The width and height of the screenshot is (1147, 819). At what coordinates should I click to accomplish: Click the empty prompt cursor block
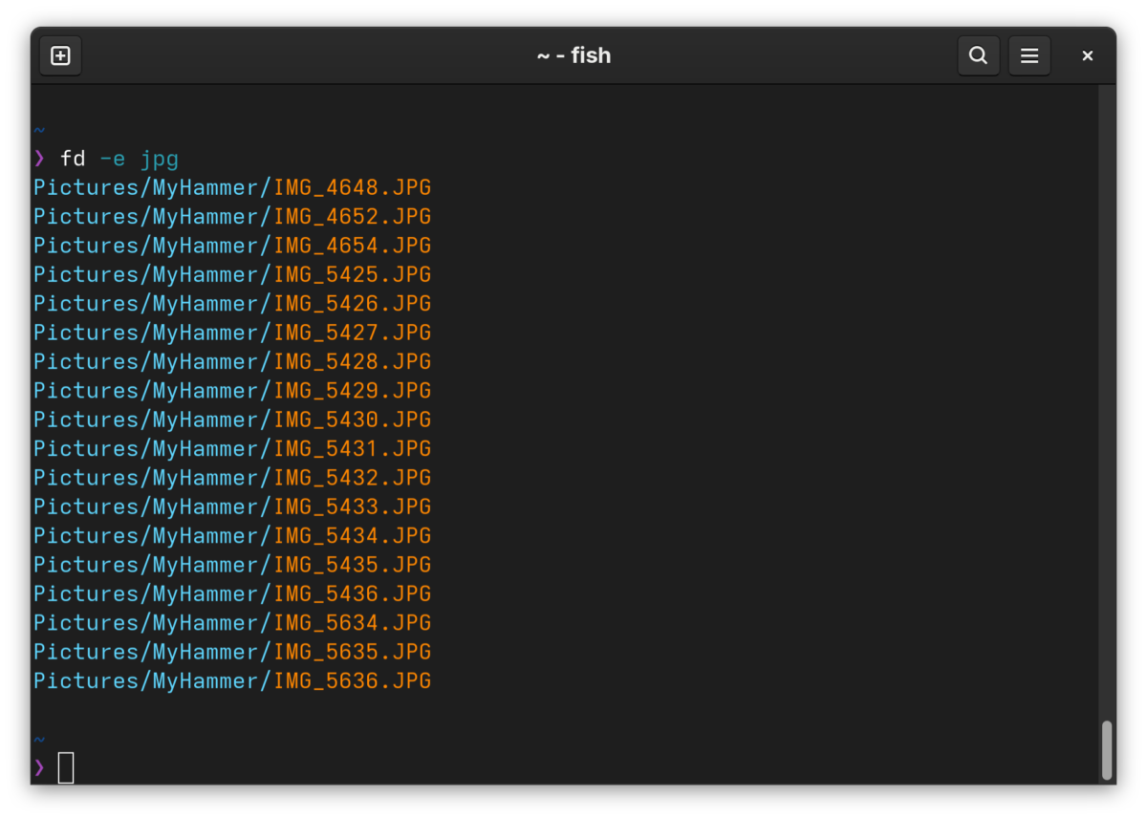[x=66, y=767]
